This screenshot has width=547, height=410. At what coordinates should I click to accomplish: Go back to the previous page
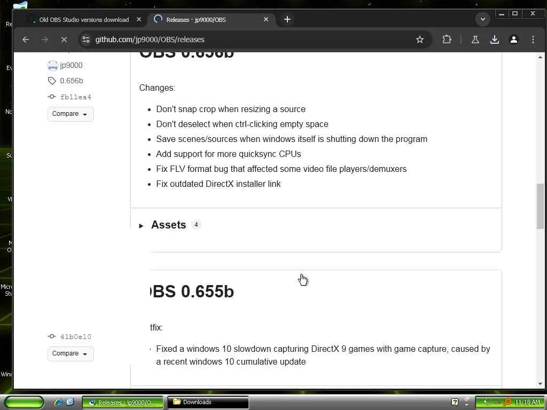(26, 40)
